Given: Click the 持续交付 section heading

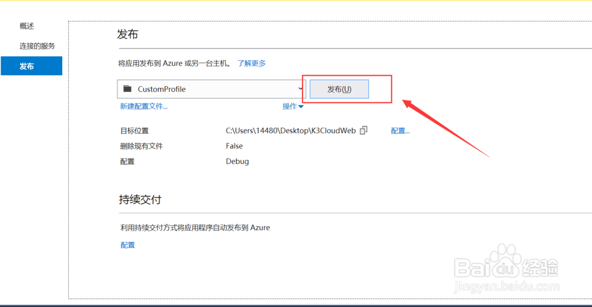Looking at the screenshot, I should tap(140, 199).
